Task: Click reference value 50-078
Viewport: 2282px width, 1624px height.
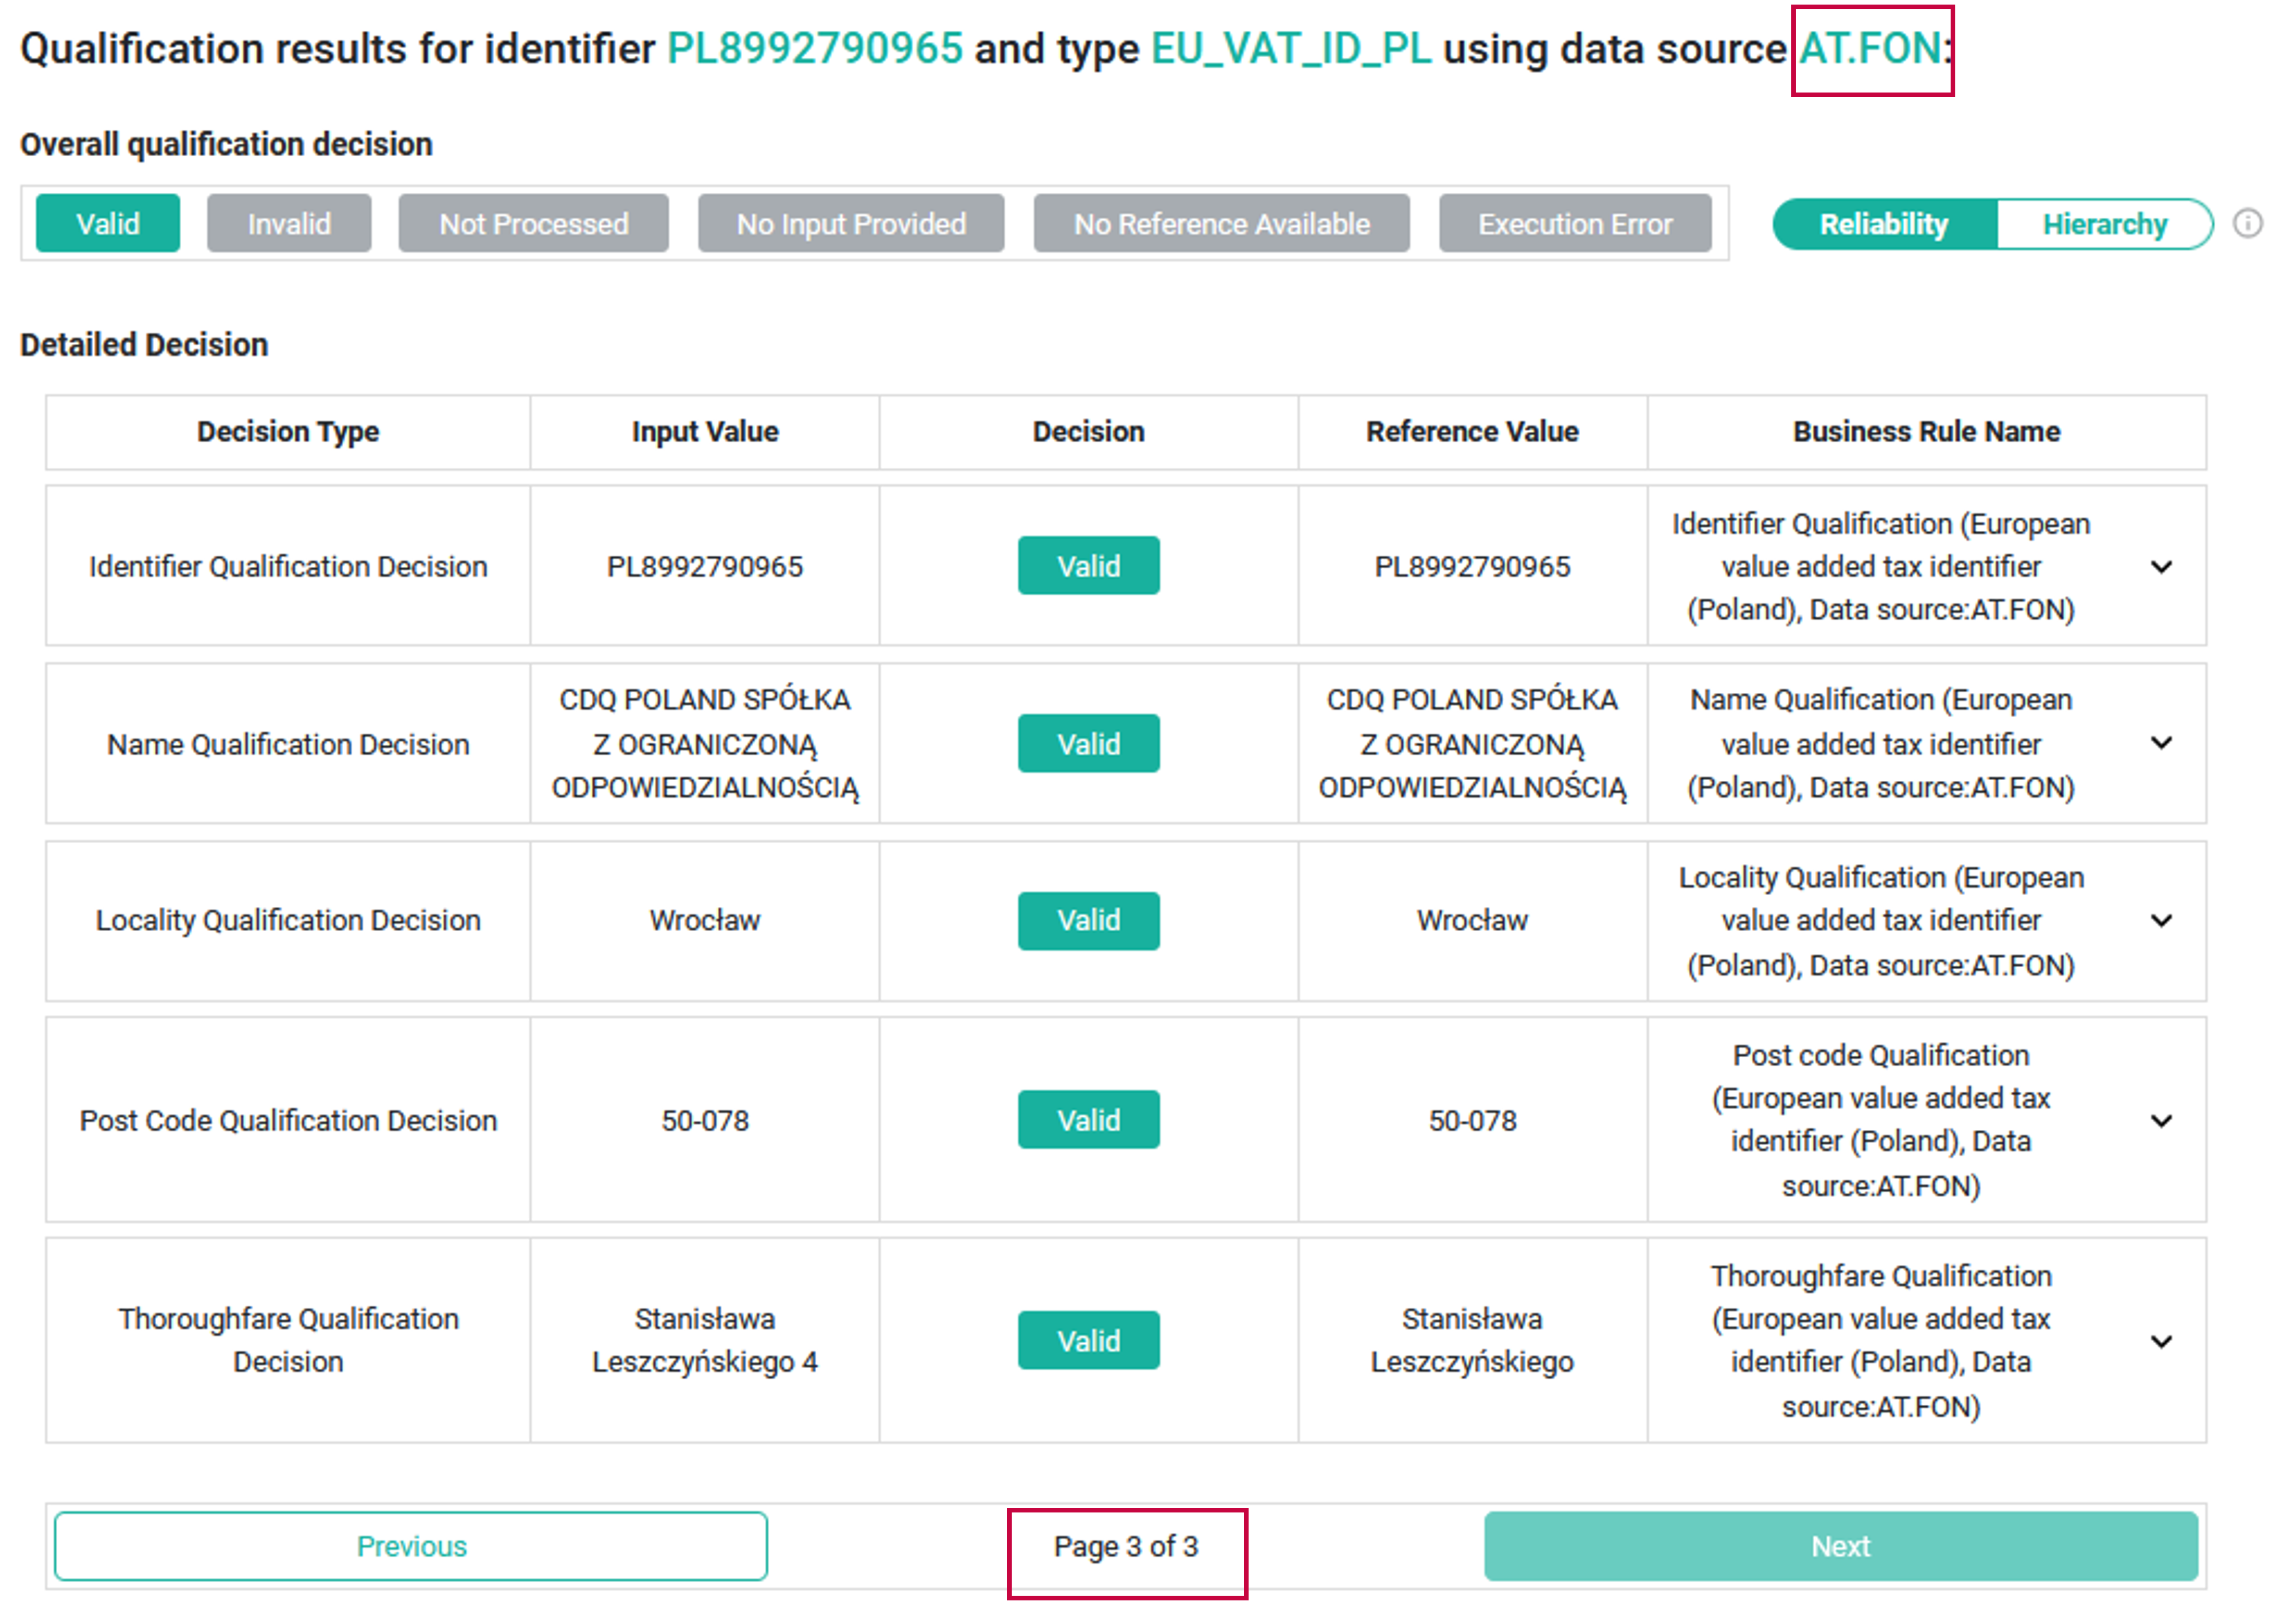Action: [x=1472, y=1121]
